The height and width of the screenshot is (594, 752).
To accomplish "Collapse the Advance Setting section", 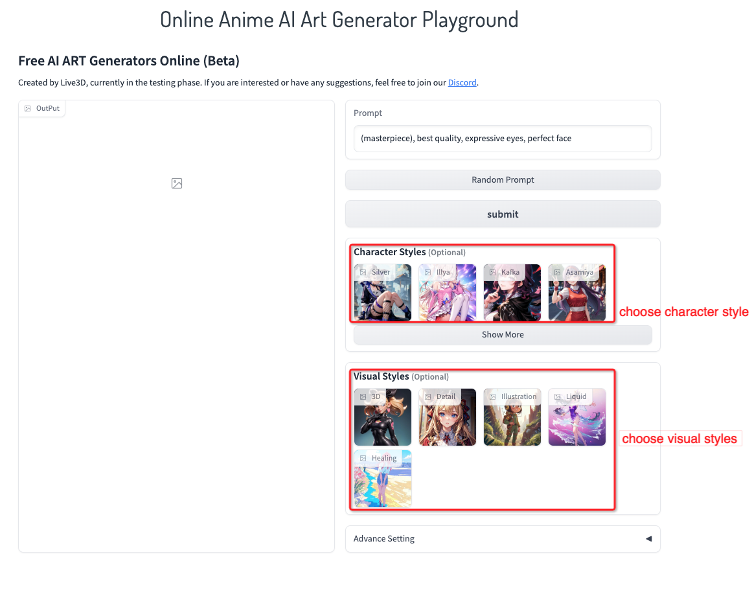I will 648,538.
